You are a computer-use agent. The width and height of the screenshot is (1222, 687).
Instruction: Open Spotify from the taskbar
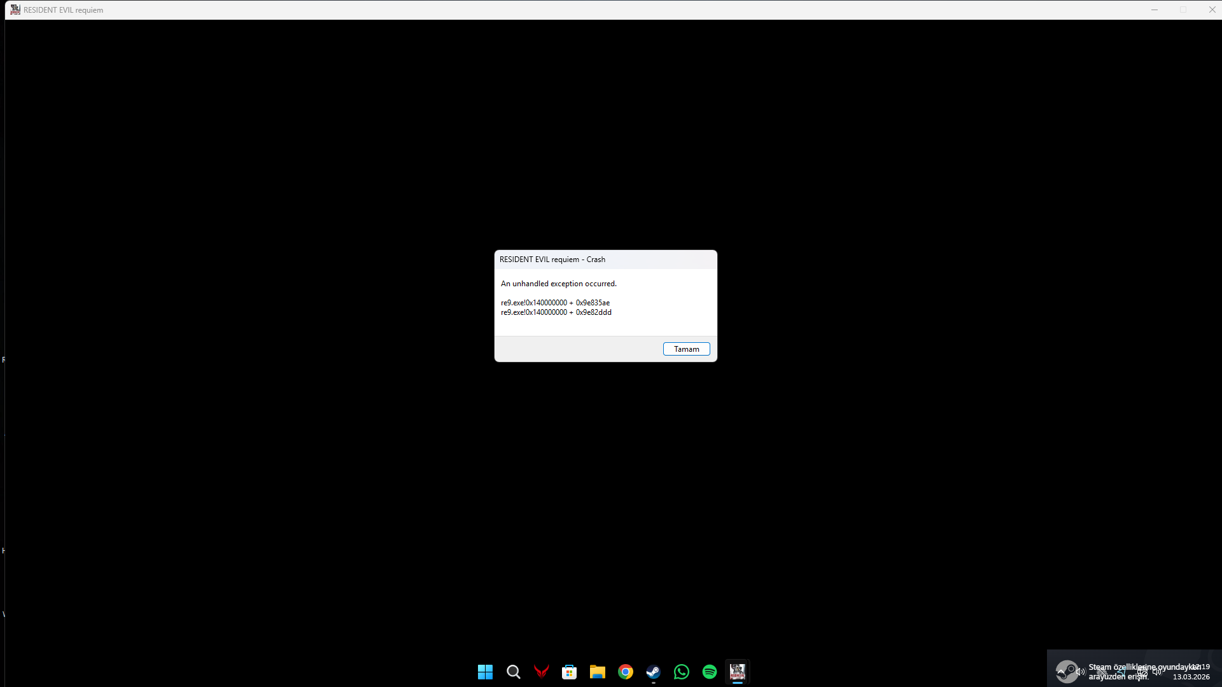click(709, 672)
